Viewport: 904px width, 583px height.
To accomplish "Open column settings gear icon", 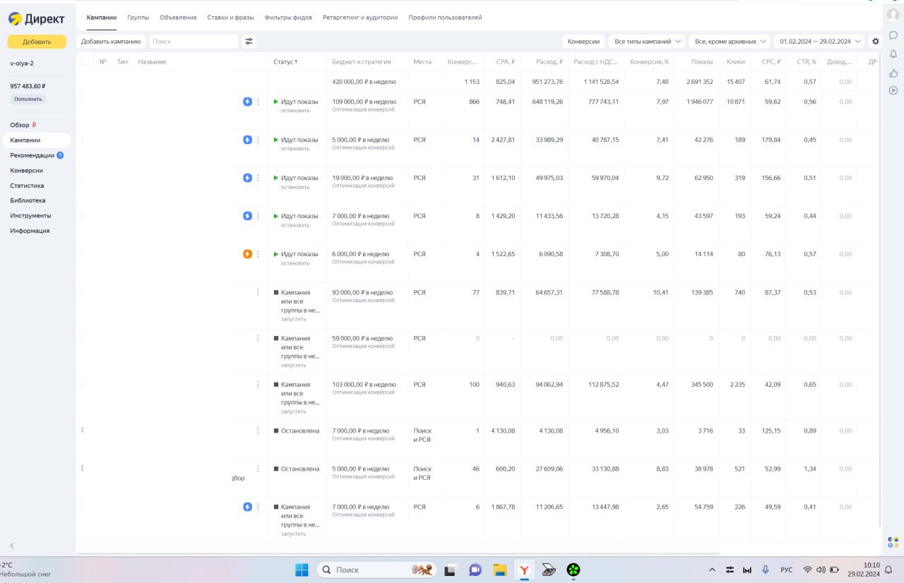I will pyautogui.click(x=876, y=42).
